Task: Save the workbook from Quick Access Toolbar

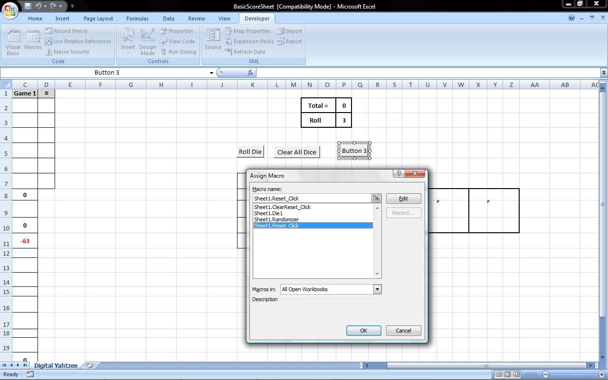Action: (28, 6)
